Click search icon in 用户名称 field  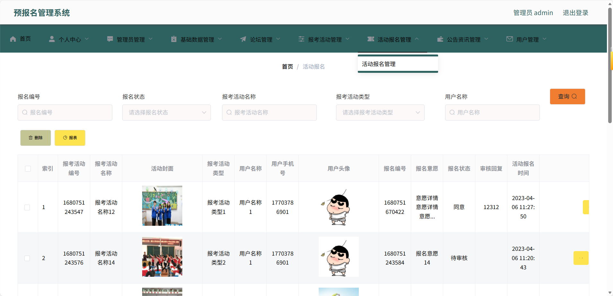pos(452,112)
